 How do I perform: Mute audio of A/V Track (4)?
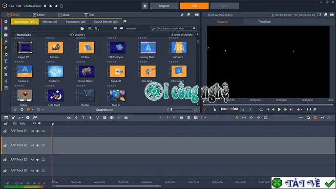(x=38, y=170)
